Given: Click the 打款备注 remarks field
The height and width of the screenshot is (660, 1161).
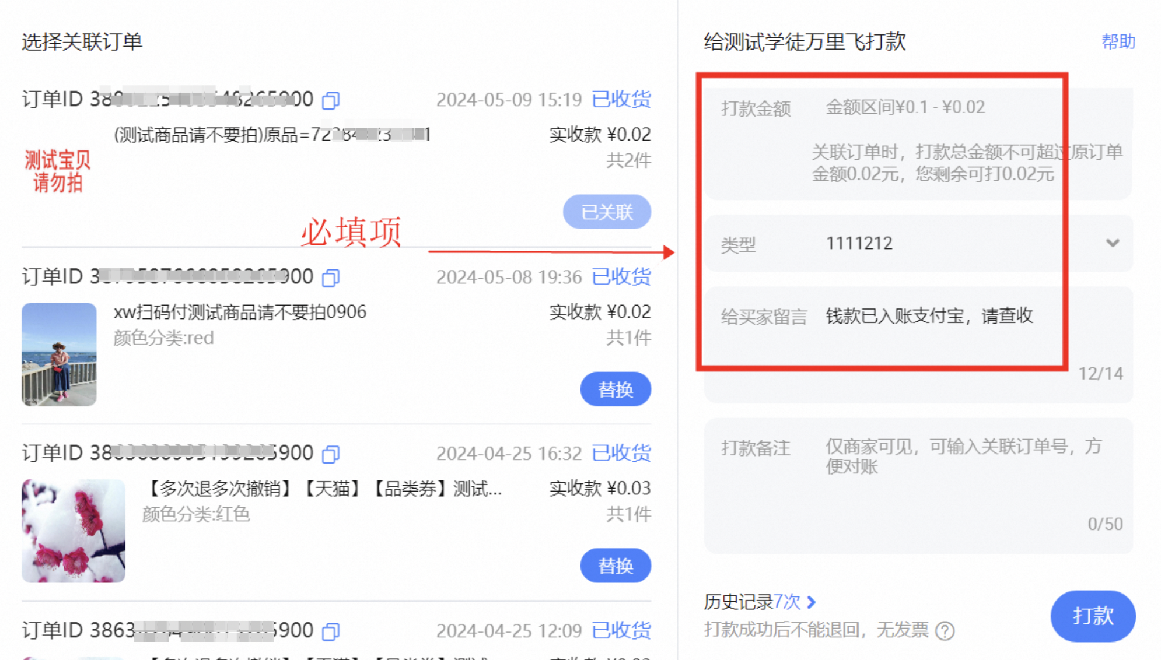Looking at the screenshot, I should click(x=918, y=485).
